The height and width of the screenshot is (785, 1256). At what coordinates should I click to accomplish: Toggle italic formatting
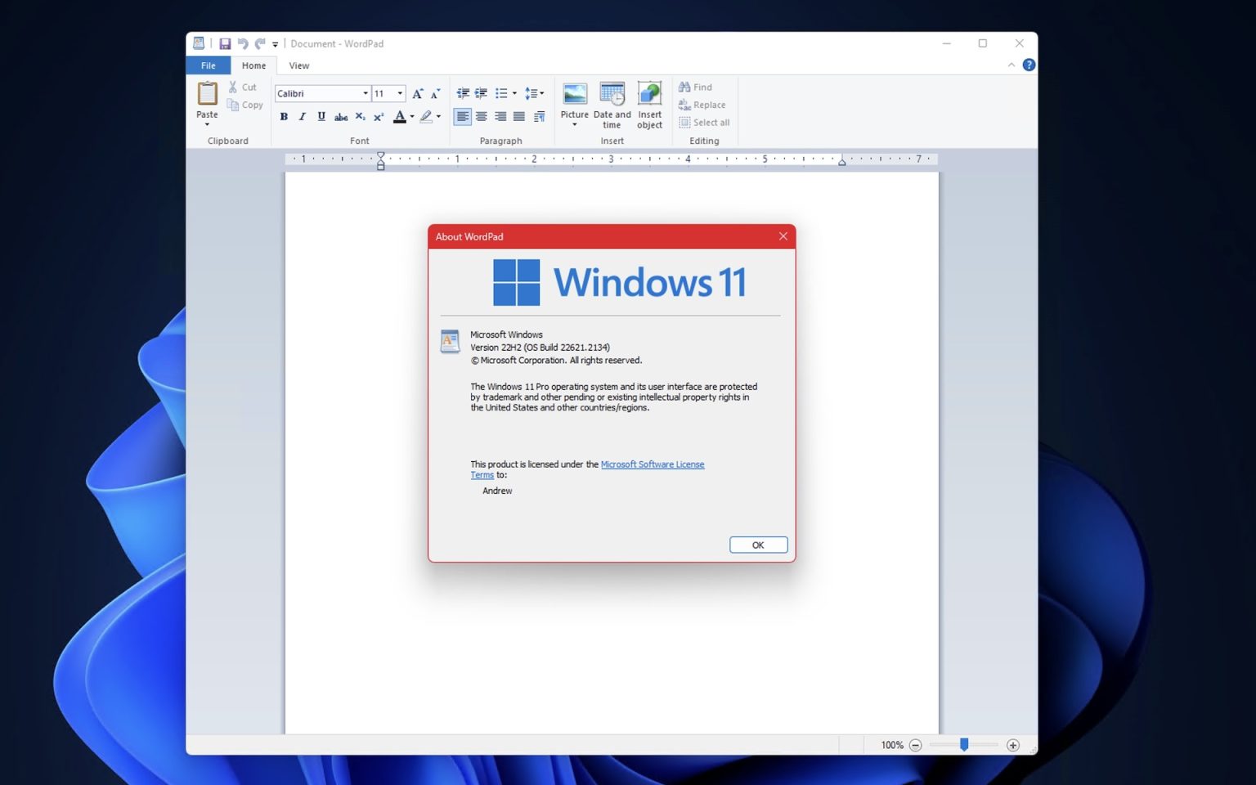[302, 117]
